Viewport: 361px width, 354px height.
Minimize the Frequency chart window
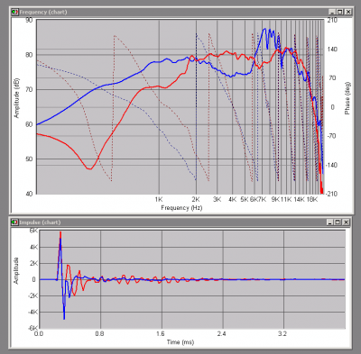pyautogui.click(x=332, y=12)
